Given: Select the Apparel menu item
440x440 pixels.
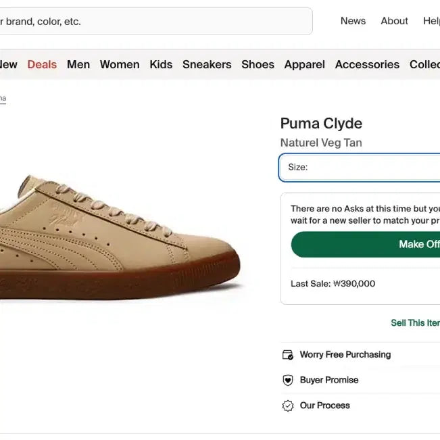Looking at the screenshot, I should pos(304,64).
